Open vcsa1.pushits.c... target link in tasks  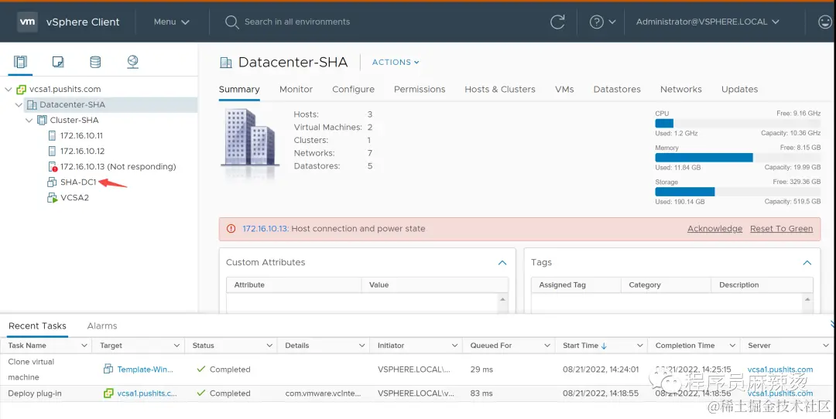pos(147,393)
